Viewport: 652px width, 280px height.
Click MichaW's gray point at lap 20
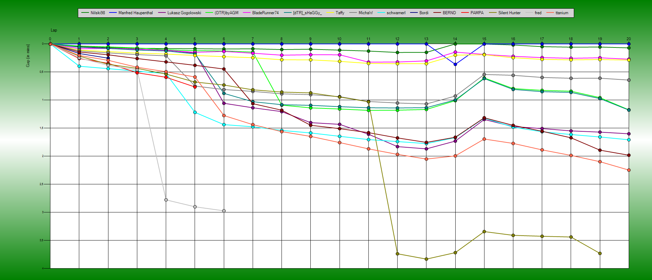[629, 80]
